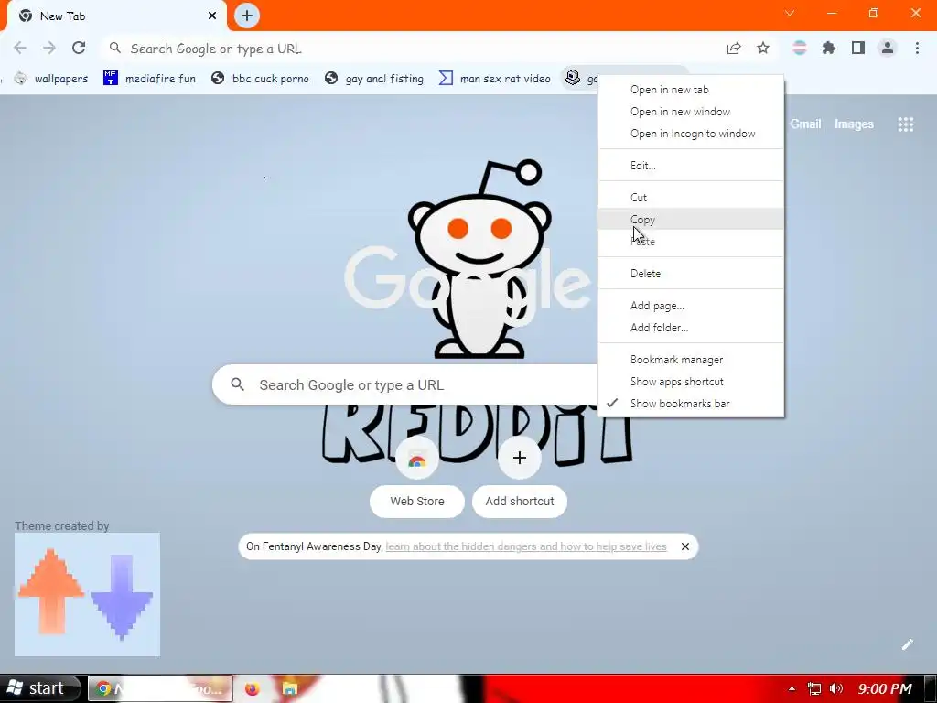Open the file explorer taskbar icon
The image size is (937, 703).
[x=290, y=688]
